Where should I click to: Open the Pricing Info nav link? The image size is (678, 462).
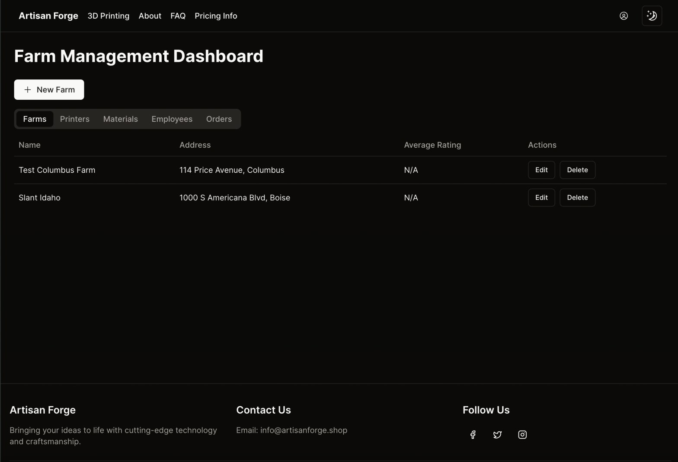pyautogui.click(x=216, y=16)
